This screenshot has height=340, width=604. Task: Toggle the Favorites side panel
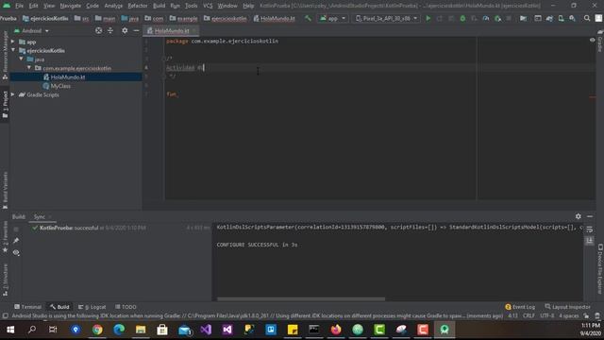point(5,237)
